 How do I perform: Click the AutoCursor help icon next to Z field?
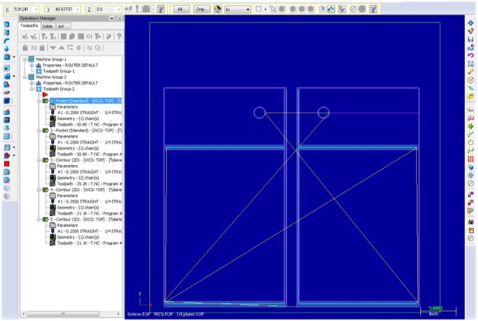click(x=161, y=9)
